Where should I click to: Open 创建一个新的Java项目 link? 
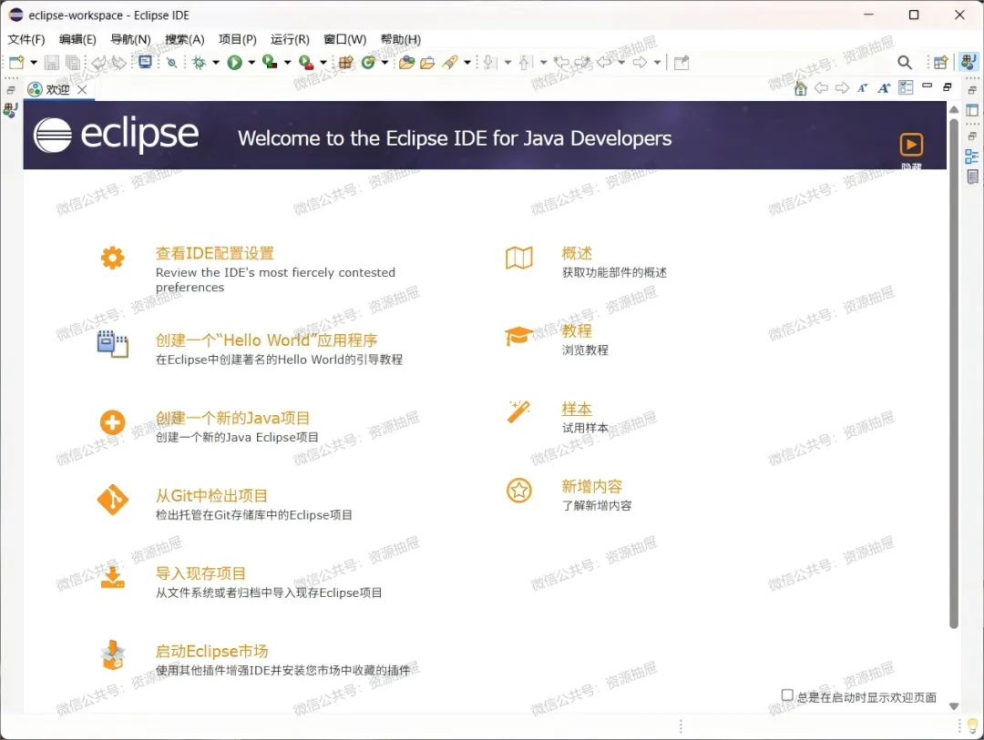[232, 418]
